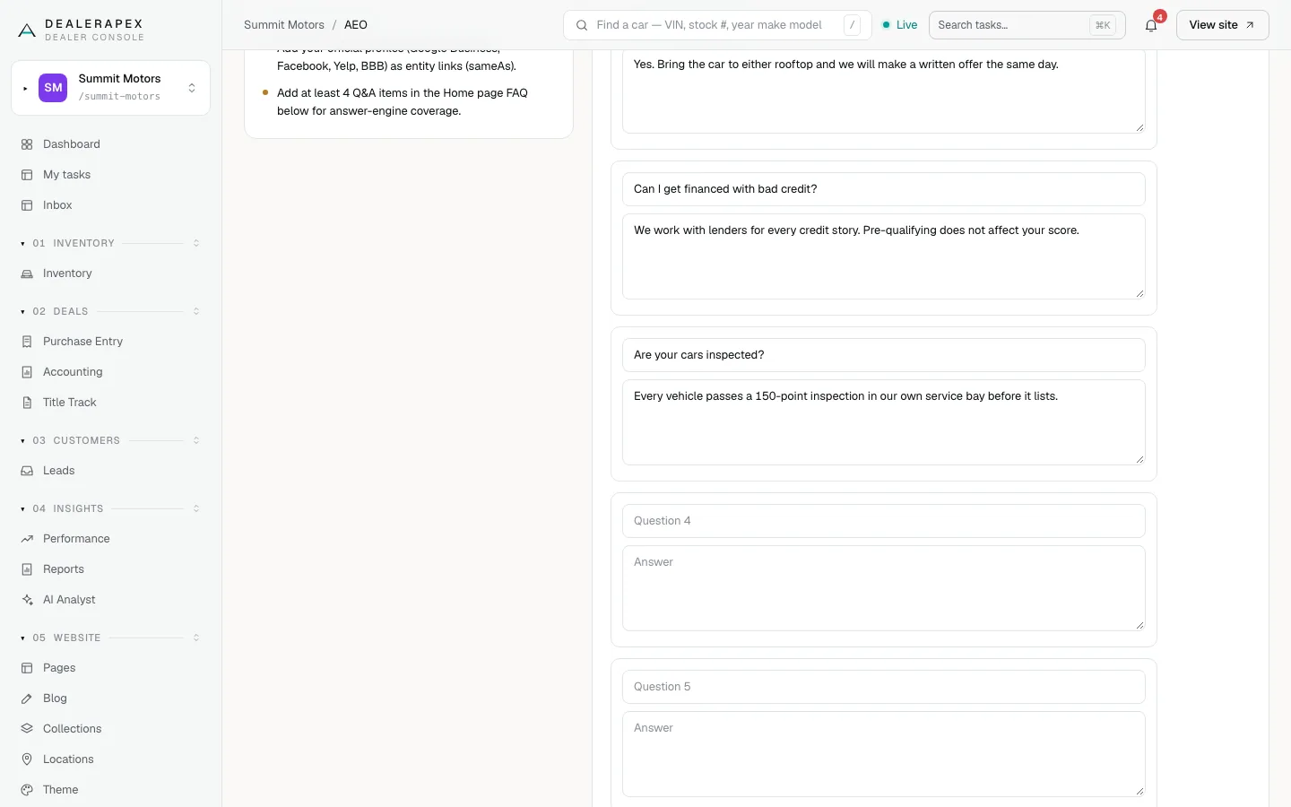
Task: Click the My tasks sidebar icon
Action: tap(27, 175)
